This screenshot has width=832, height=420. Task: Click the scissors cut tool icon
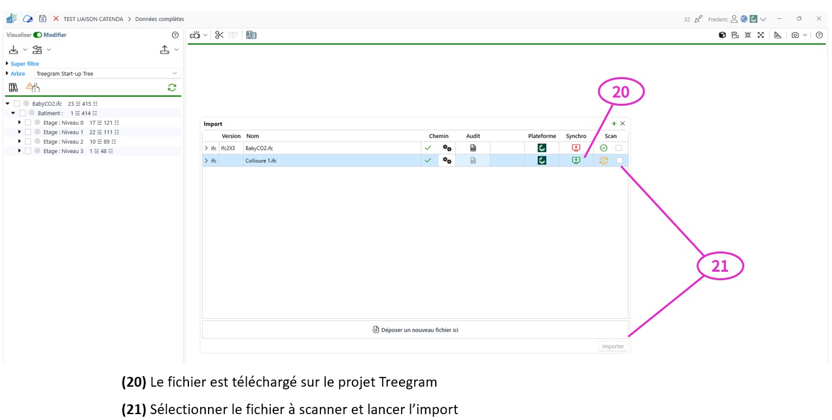coord(219,35)
